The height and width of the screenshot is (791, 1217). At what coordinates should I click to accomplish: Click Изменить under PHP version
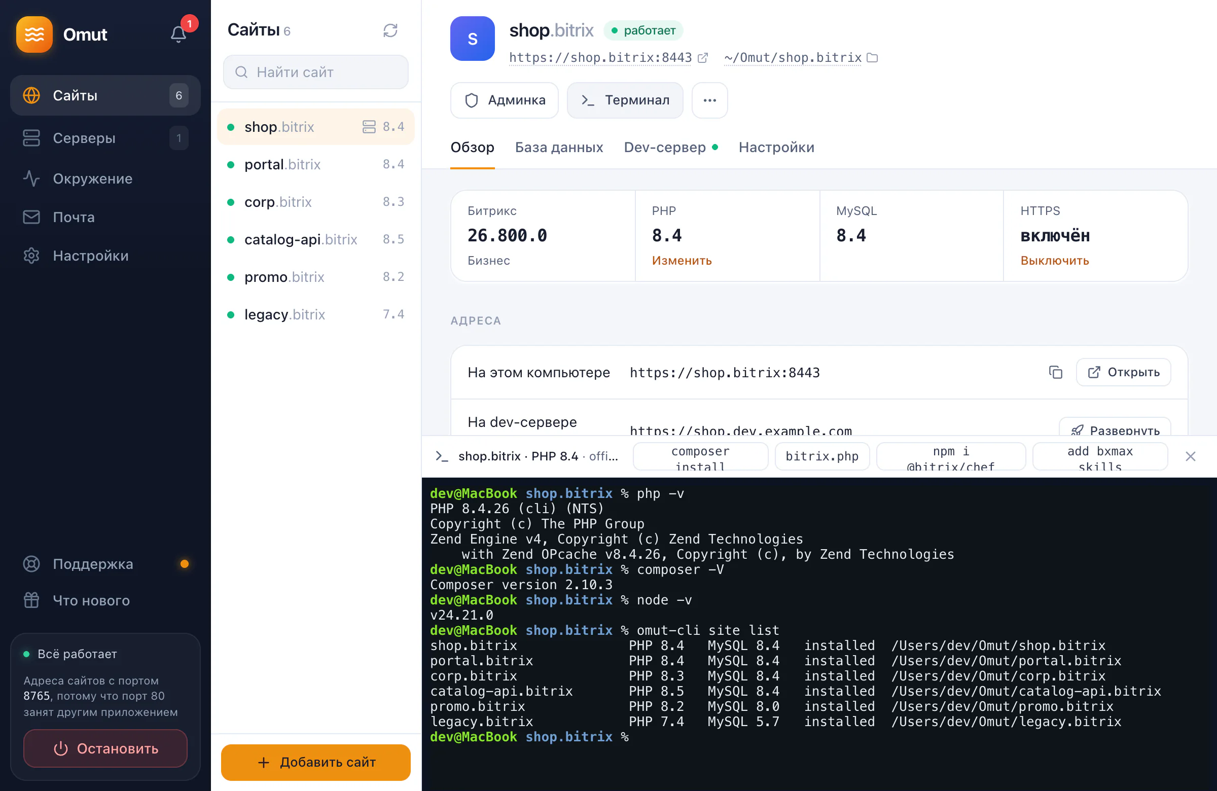[x=682, y=261]
